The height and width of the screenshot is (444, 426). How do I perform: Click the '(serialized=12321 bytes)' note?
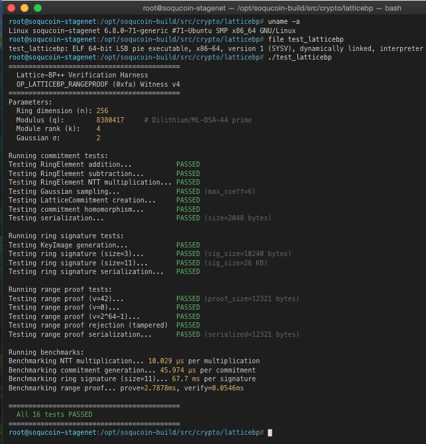coord(252,334)
